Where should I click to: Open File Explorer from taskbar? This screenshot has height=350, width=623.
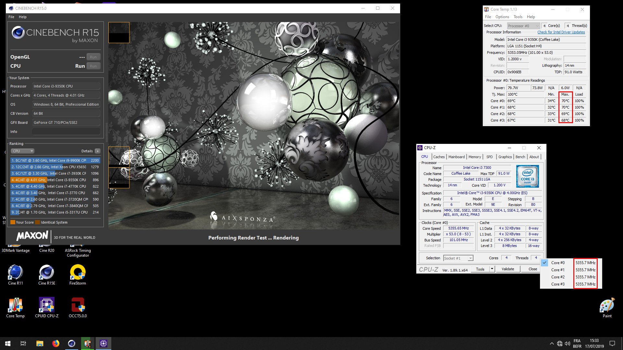40,344
